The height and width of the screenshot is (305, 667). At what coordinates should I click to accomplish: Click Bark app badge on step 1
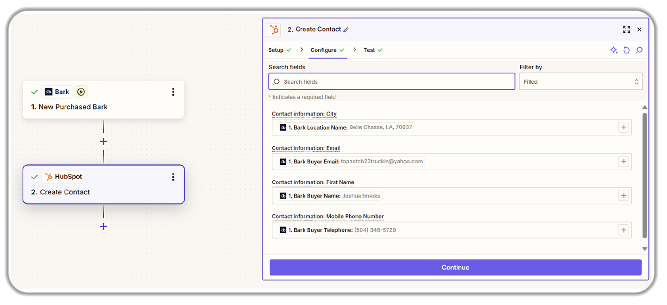pyautogui.click(x=57, y=92)
